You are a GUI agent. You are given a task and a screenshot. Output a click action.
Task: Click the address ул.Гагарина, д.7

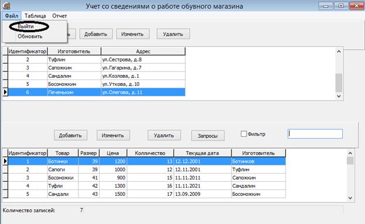pyautogui.click(x=143, y=68)
